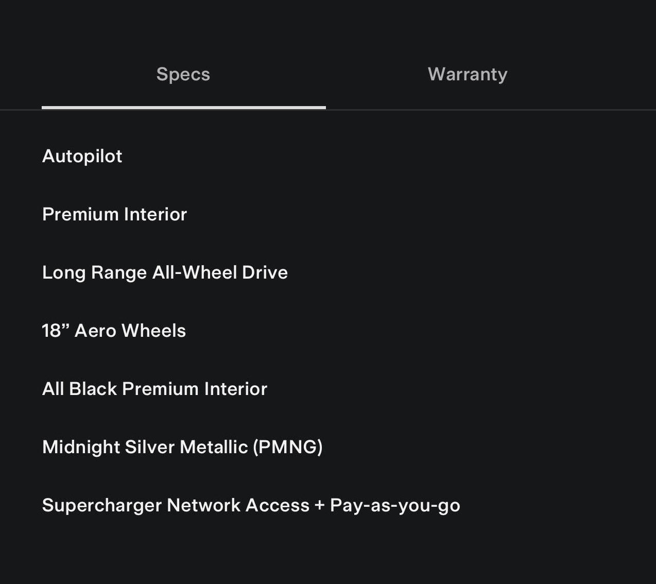Select the Specs tab
The height and width of the screenshot is (584, 656).
[183, 74]
